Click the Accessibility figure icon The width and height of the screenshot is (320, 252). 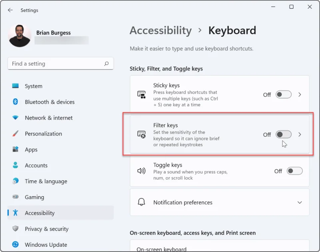[15, 213]
